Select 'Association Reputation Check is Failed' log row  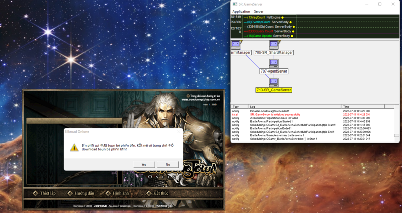click(313, 118)
